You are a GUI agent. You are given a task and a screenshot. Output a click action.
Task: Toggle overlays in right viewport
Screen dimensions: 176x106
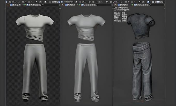[148, 2]
